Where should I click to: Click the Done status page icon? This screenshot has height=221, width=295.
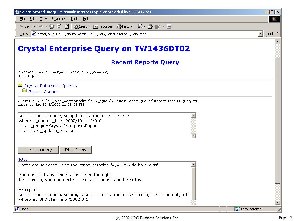coord(17,209)
